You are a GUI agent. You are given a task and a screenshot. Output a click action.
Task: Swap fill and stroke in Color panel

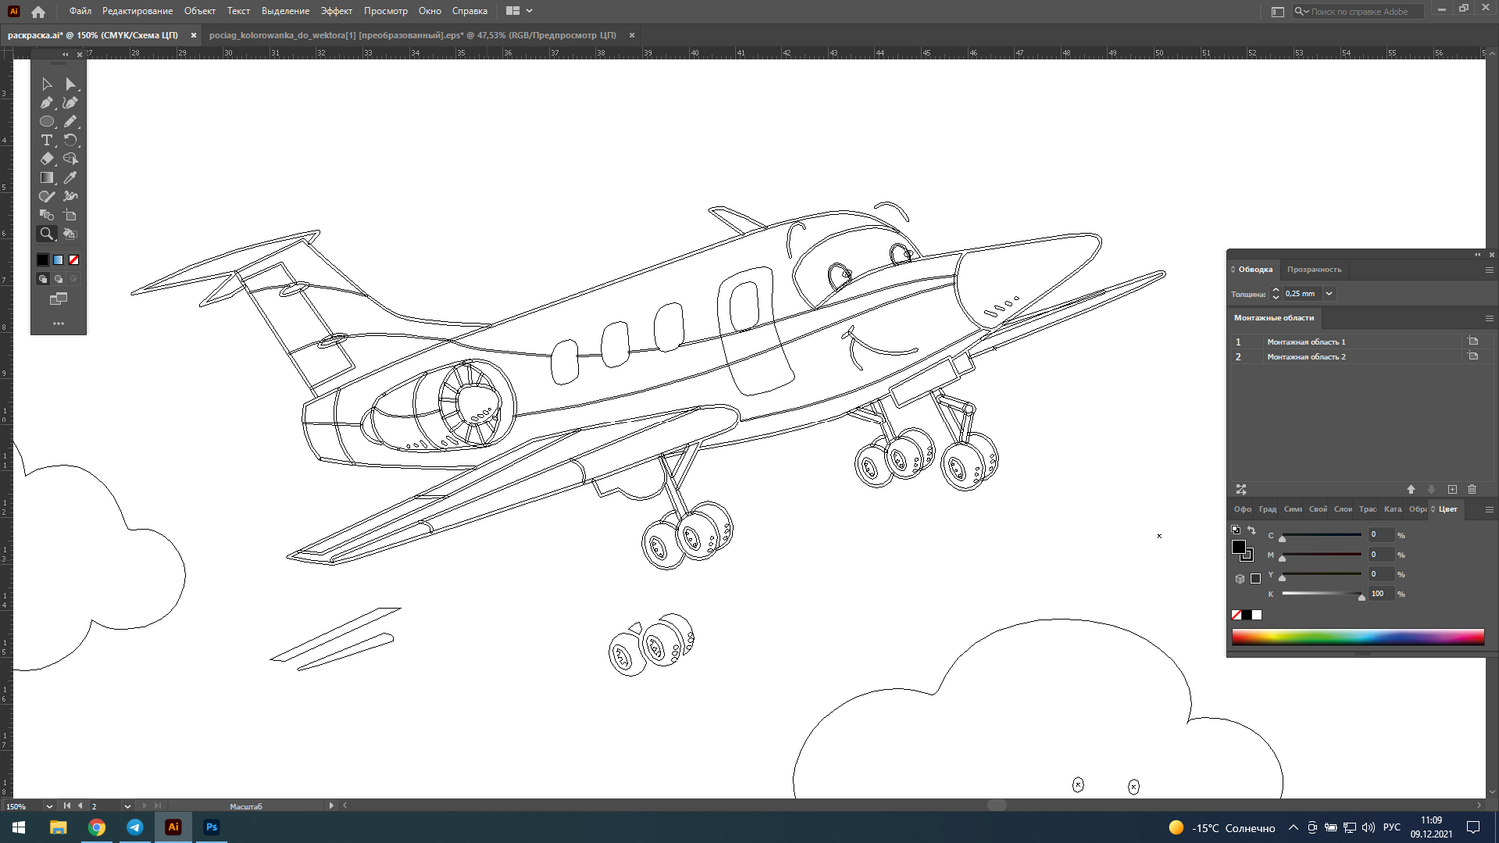tap(1252, 531)
